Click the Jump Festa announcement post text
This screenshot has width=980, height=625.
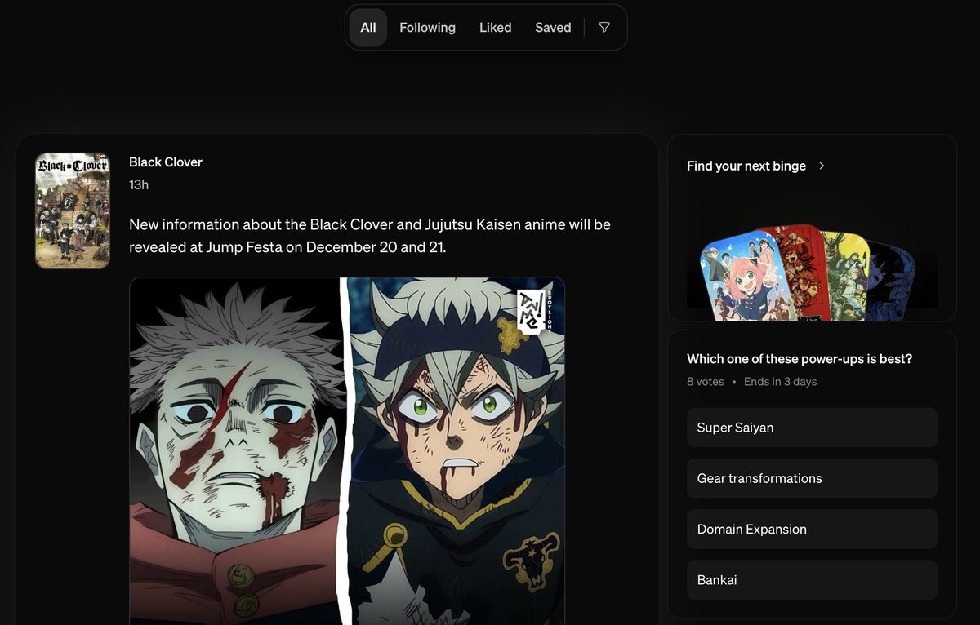(370, 235)
